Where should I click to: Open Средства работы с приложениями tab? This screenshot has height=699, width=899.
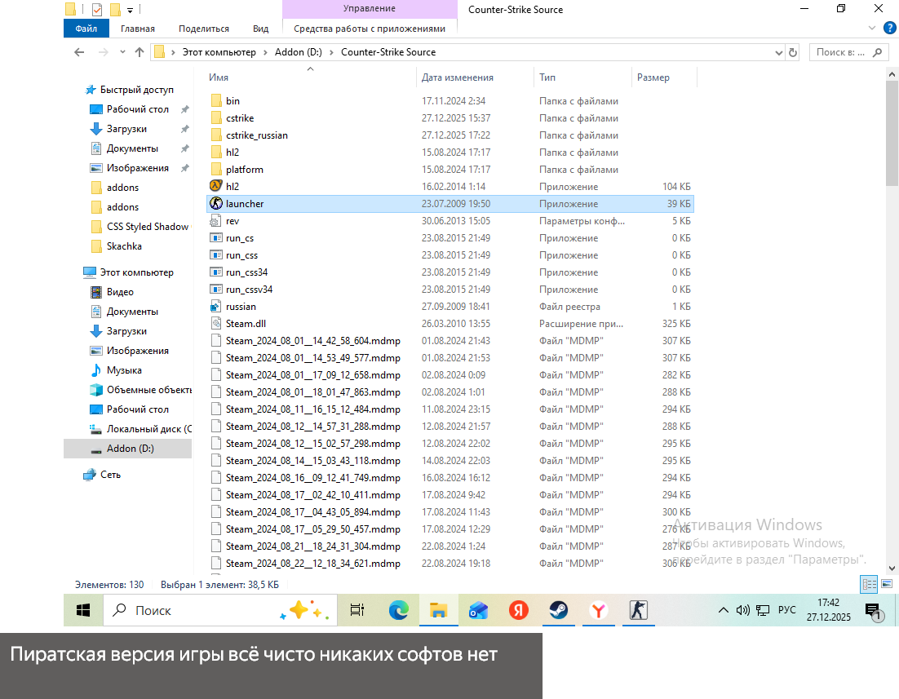(370, 29)
